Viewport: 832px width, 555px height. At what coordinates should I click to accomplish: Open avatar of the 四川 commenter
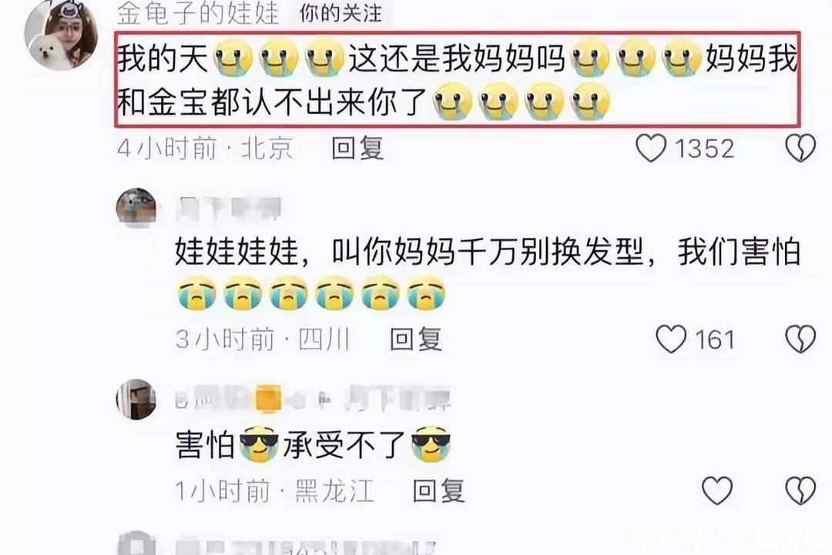click(136, 207)
